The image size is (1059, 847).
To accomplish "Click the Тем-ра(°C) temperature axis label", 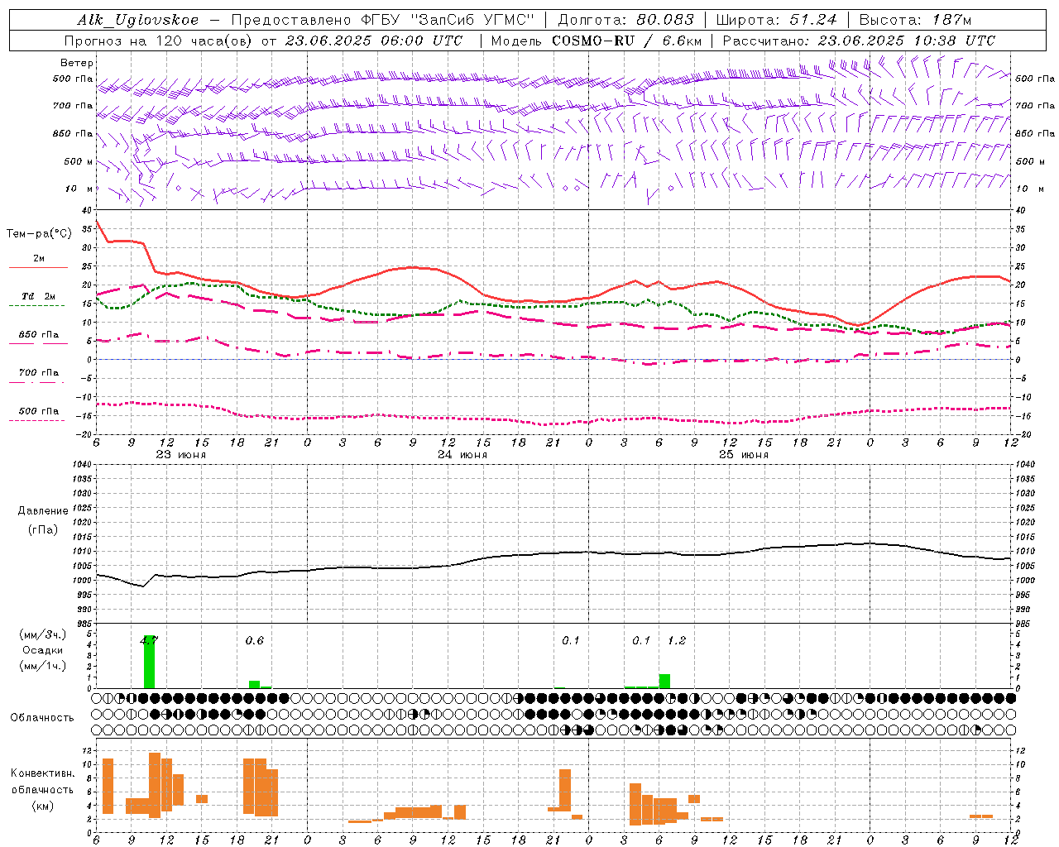I will [39, 234].
